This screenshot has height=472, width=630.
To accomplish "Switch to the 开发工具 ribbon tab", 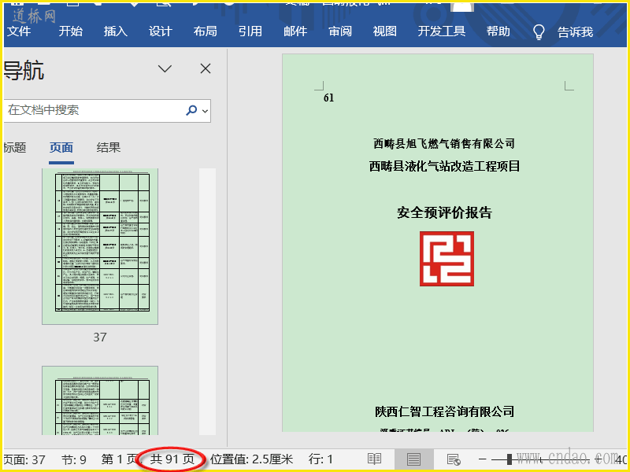I will point(441,31).
